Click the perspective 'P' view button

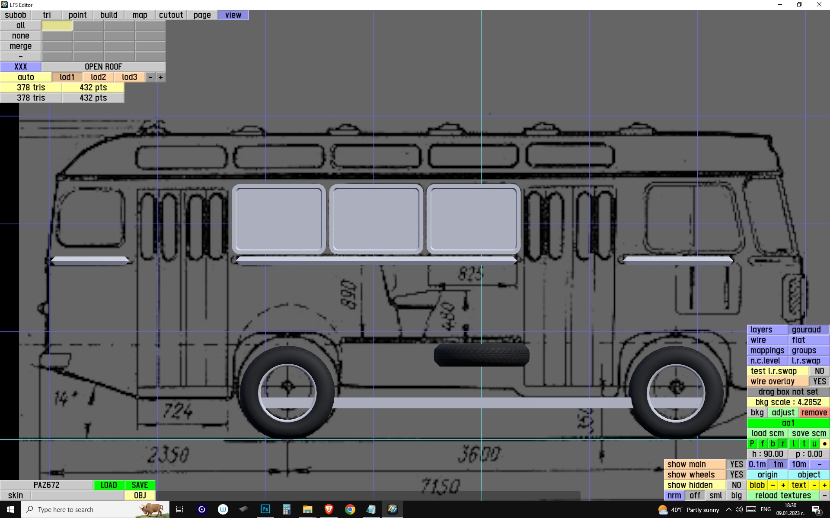752,443
